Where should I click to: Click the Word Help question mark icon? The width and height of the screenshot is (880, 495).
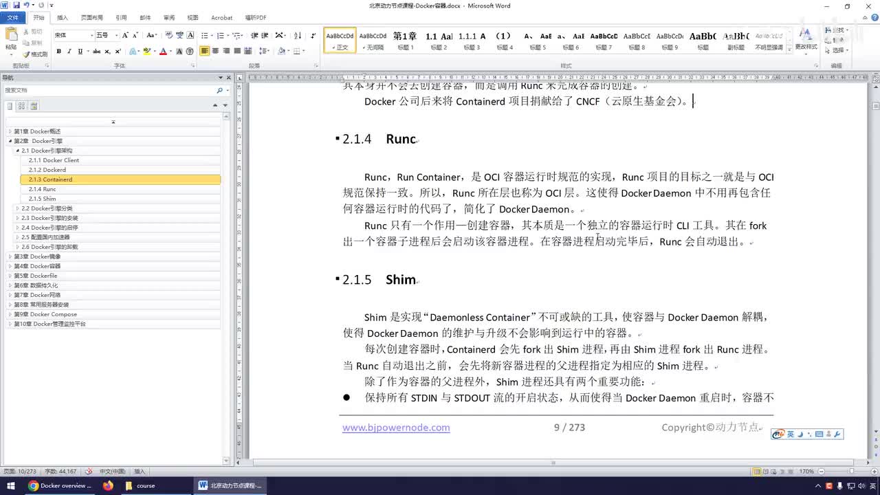[873, 18]
